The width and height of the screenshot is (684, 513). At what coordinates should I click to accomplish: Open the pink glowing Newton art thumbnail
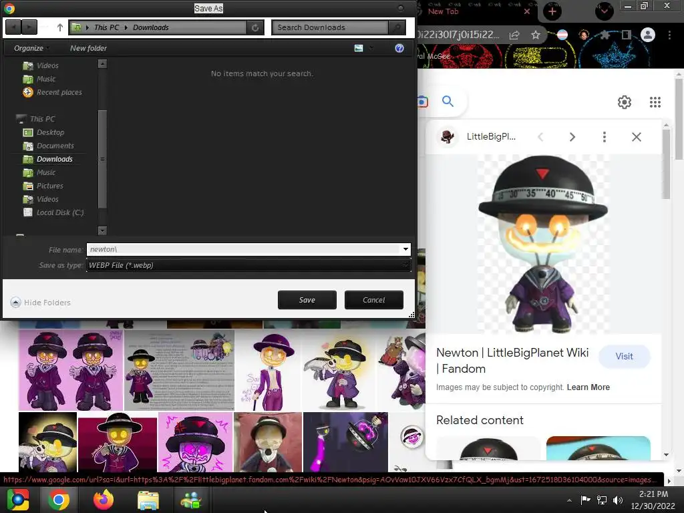196,442
